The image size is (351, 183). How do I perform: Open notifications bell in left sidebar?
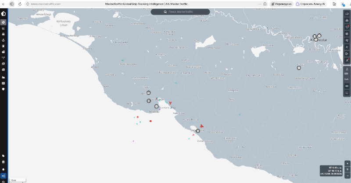[x=4, y=169]
